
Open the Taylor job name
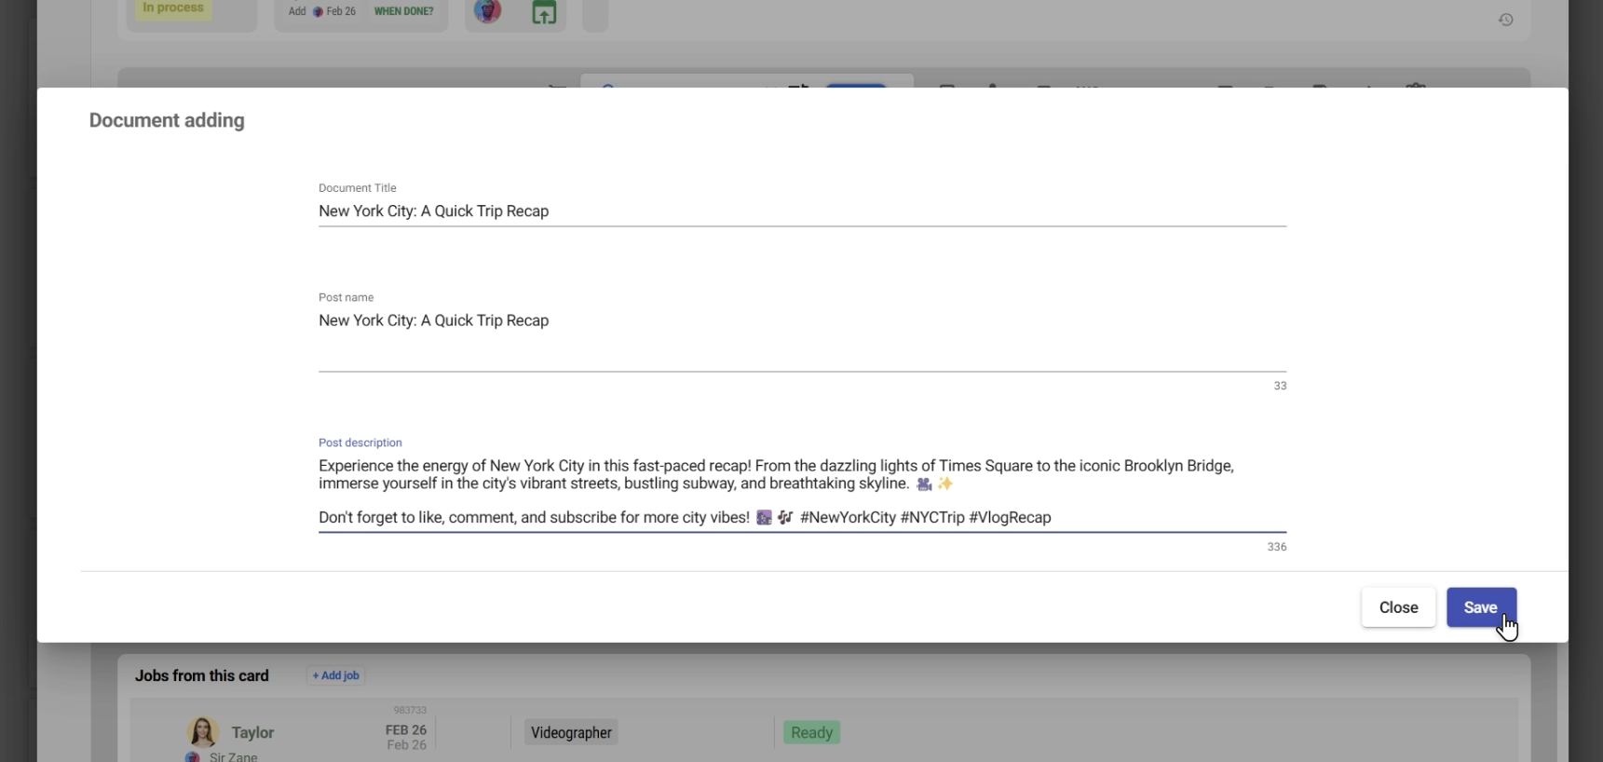pyautogui.click(x=252, y=732)
